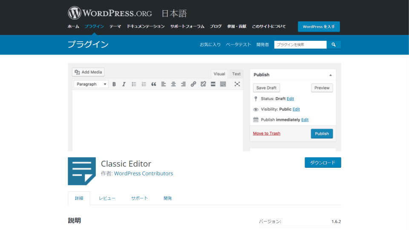Insert a numbered list
This screenshot has width=409, height=230.
tap(144, 84)
